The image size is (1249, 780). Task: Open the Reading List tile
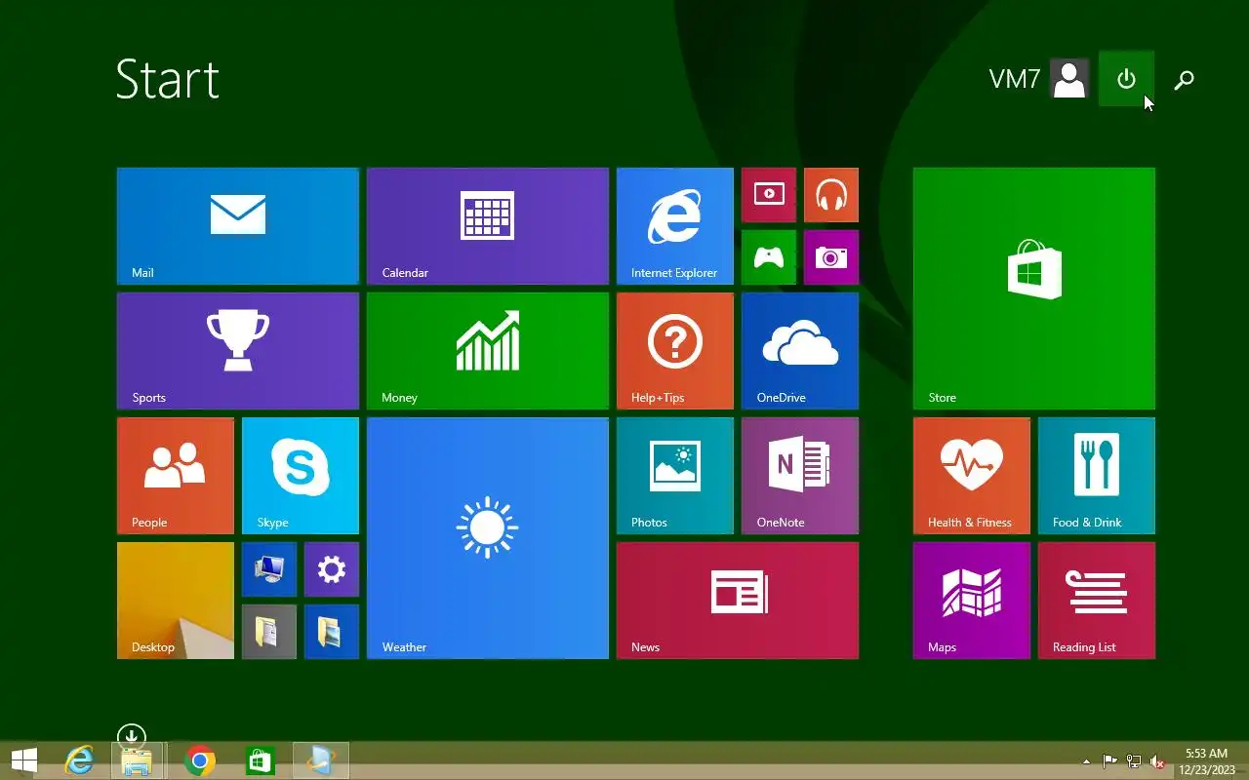[1097, 601]
